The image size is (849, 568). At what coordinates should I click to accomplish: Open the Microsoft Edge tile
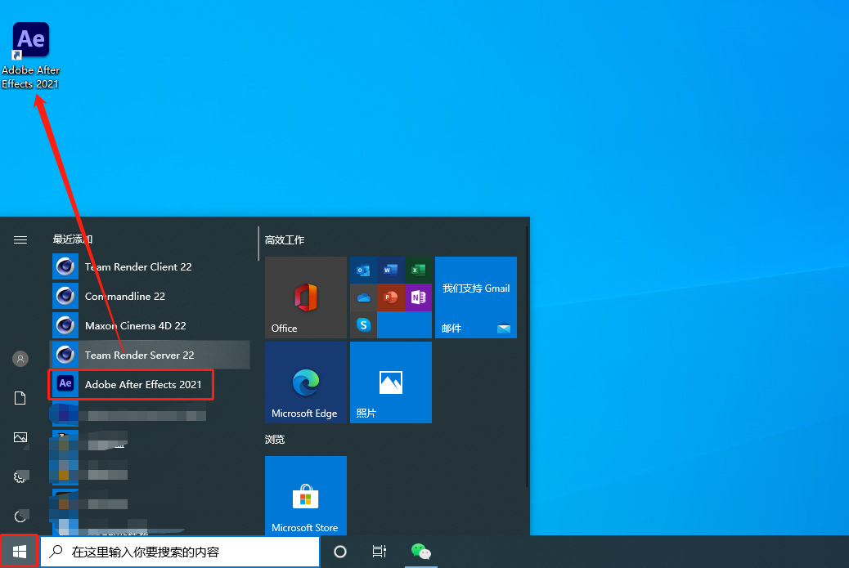306,382
